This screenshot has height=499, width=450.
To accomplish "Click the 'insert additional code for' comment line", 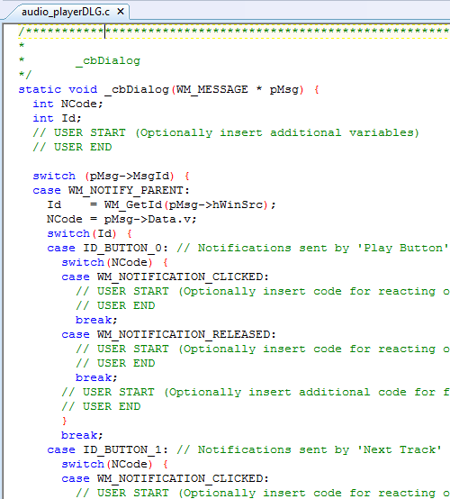I will tap(256, 392).
